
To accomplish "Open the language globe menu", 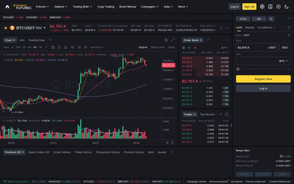I will (x=262, y=7).
